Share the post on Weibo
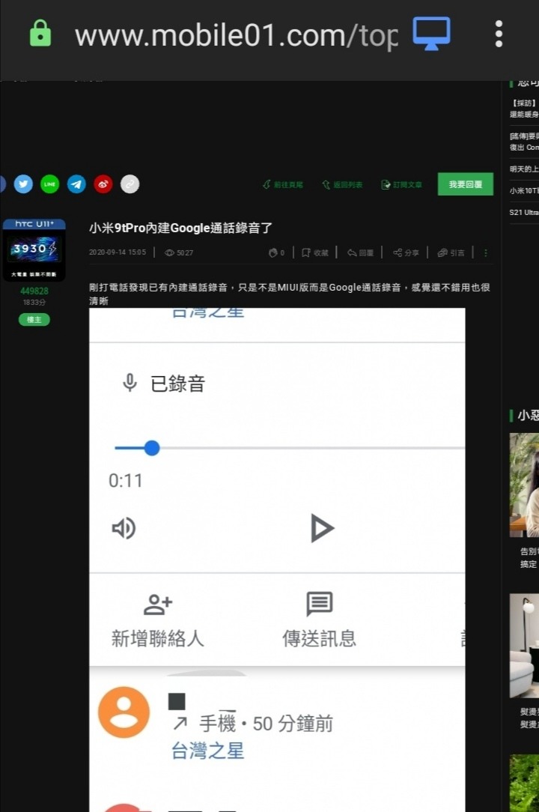 pos(103,184)
